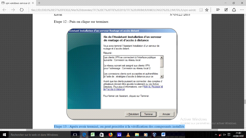This screenshot has height=138, width=246.
Task: Go back with the browser back arrow
Action: point(4,10)
